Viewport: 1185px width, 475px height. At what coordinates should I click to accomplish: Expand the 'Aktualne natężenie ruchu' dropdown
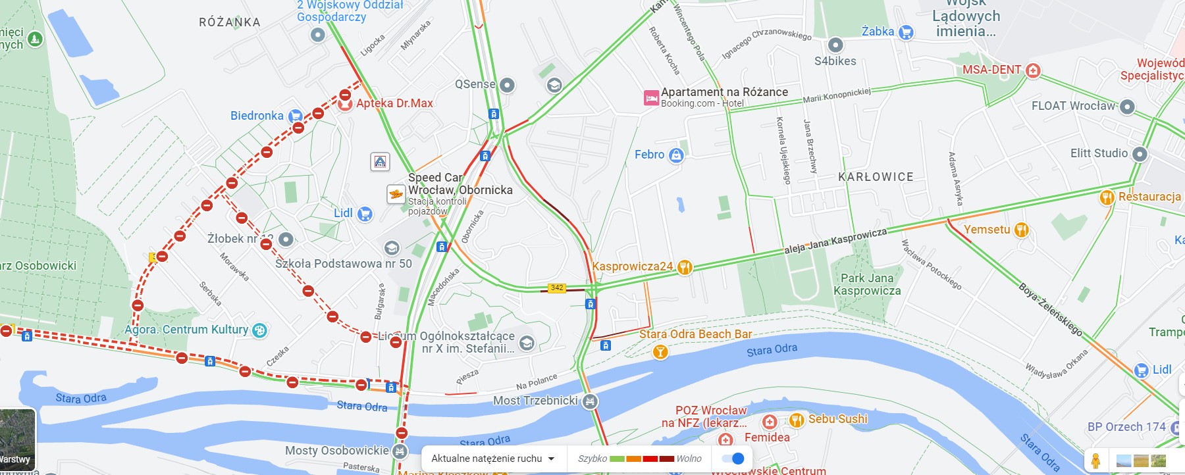point(493,459)
